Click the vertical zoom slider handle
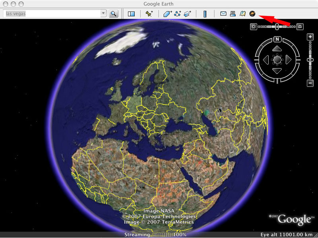 tap(310, 60)
